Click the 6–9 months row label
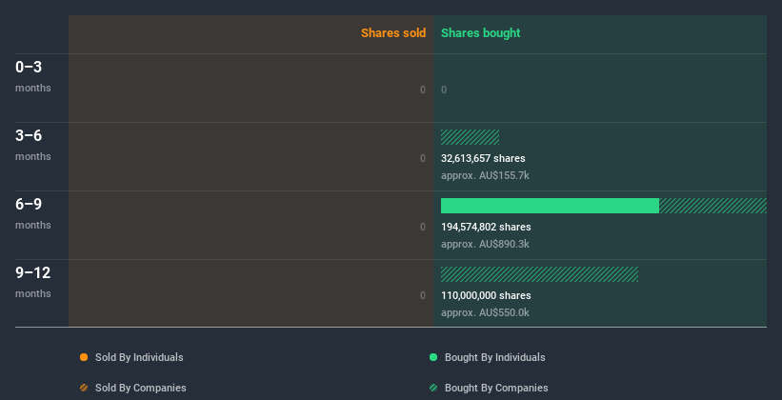This screenshot has height=400, width=782. (33, 213)
